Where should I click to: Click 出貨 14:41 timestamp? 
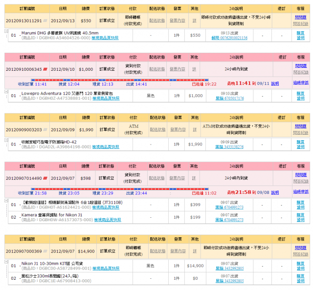[x=136, y=84]
